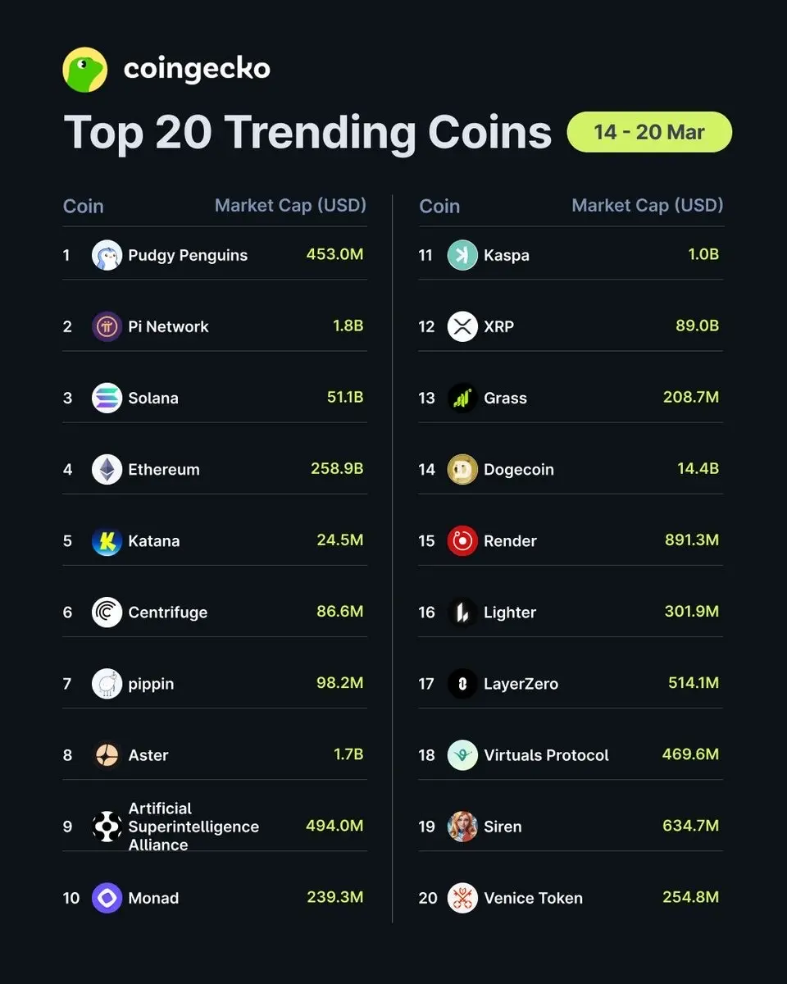Click the Monad coin icon
Screen dimensions: 787x984
[x=107, y=897]
